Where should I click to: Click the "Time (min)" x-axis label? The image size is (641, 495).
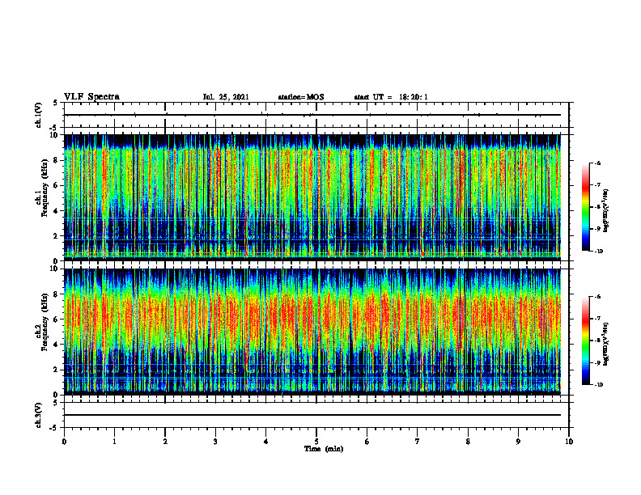324,449
